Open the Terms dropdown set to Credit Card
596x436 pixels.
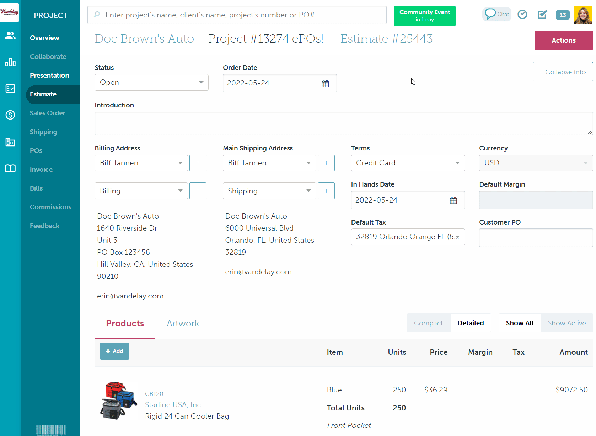(x=408, y=163)
